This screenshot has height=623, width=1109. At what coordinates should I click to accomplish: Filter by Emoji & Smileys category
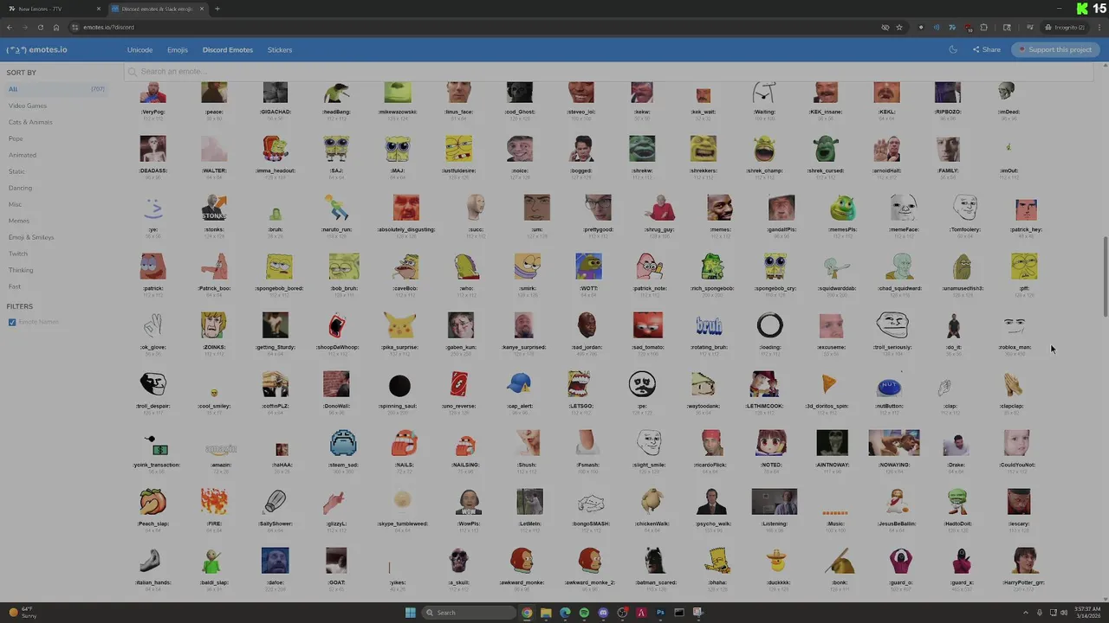point(31,237)
